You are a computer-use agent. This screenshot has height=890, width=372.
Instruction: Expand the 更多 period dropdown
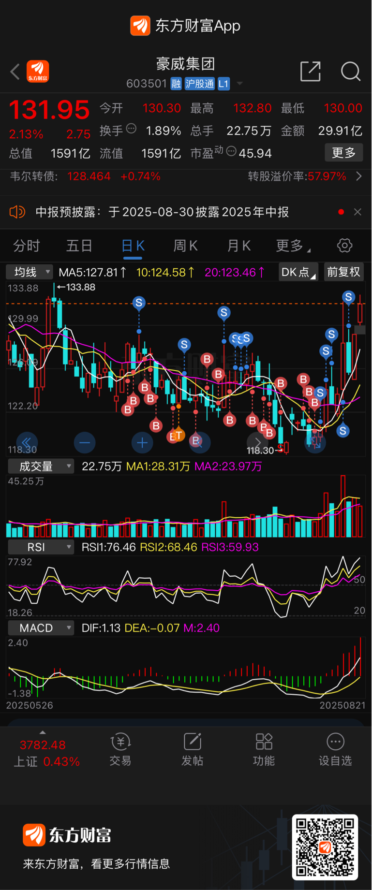pyautogui.click(x=292, y=246)
